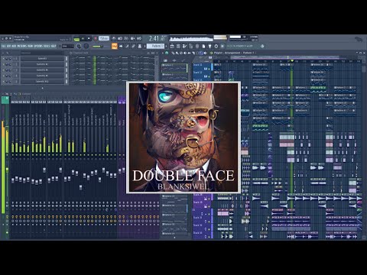Click the plugin picker plug icon

tap(209, 46)
